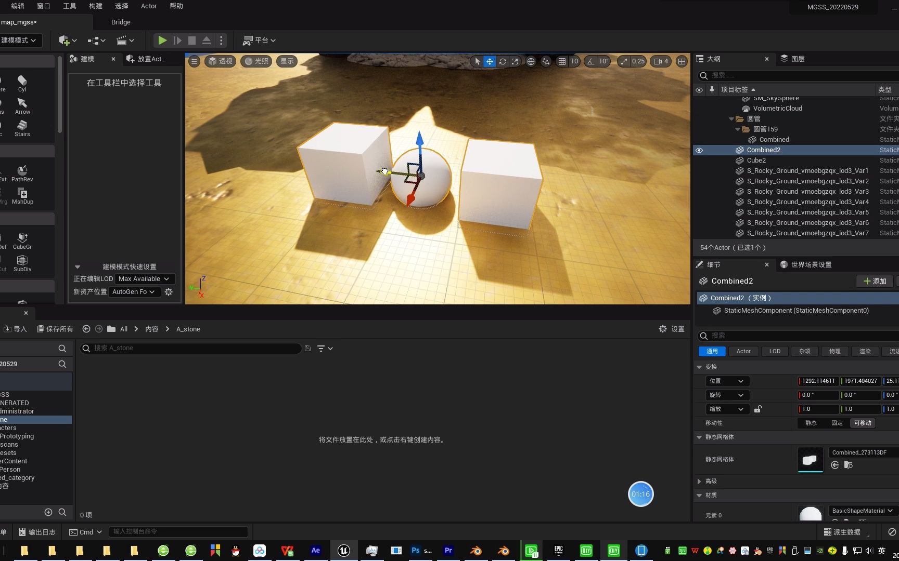Hide the Combined2 actor in outliner
Viewport: 899px width, 561px height.
(x=699, y=150)
